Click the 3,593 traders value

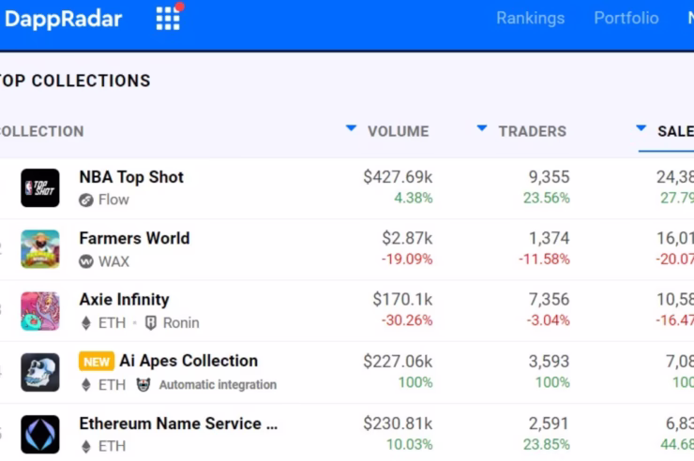point(549,362)
